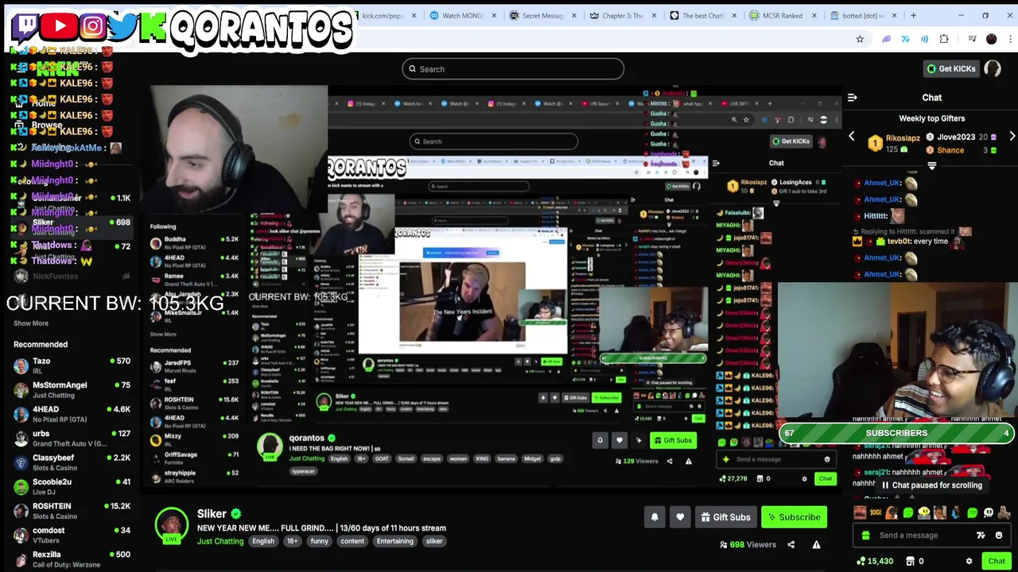
Task: Switch to the Chapter 3 browser tab
Action: click(622, 15)
